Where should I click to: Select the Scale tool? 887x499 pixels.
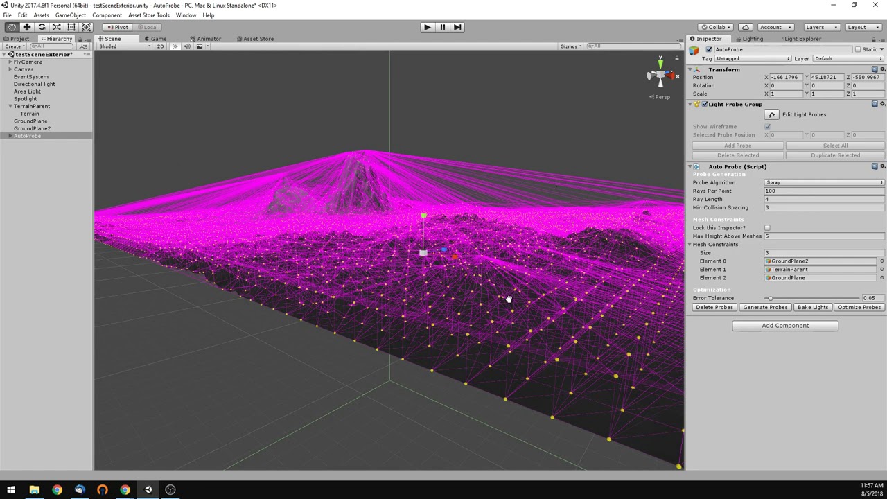(56, 27)
